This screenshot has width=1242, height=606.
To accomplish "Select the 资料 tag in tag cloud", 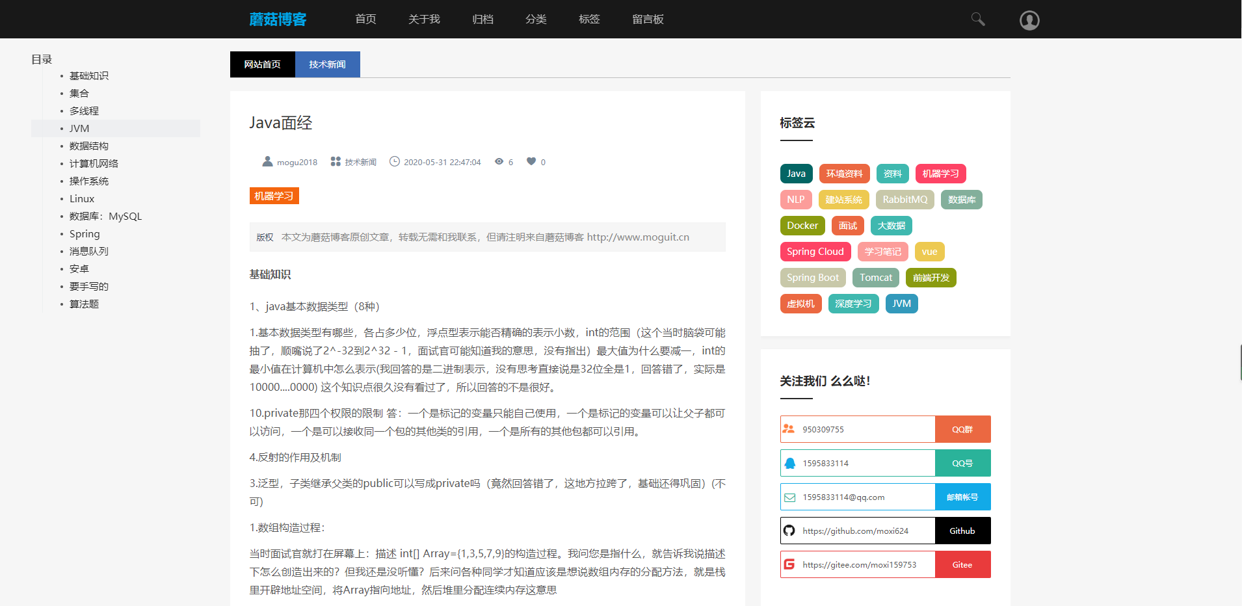I will coord(893,174).
